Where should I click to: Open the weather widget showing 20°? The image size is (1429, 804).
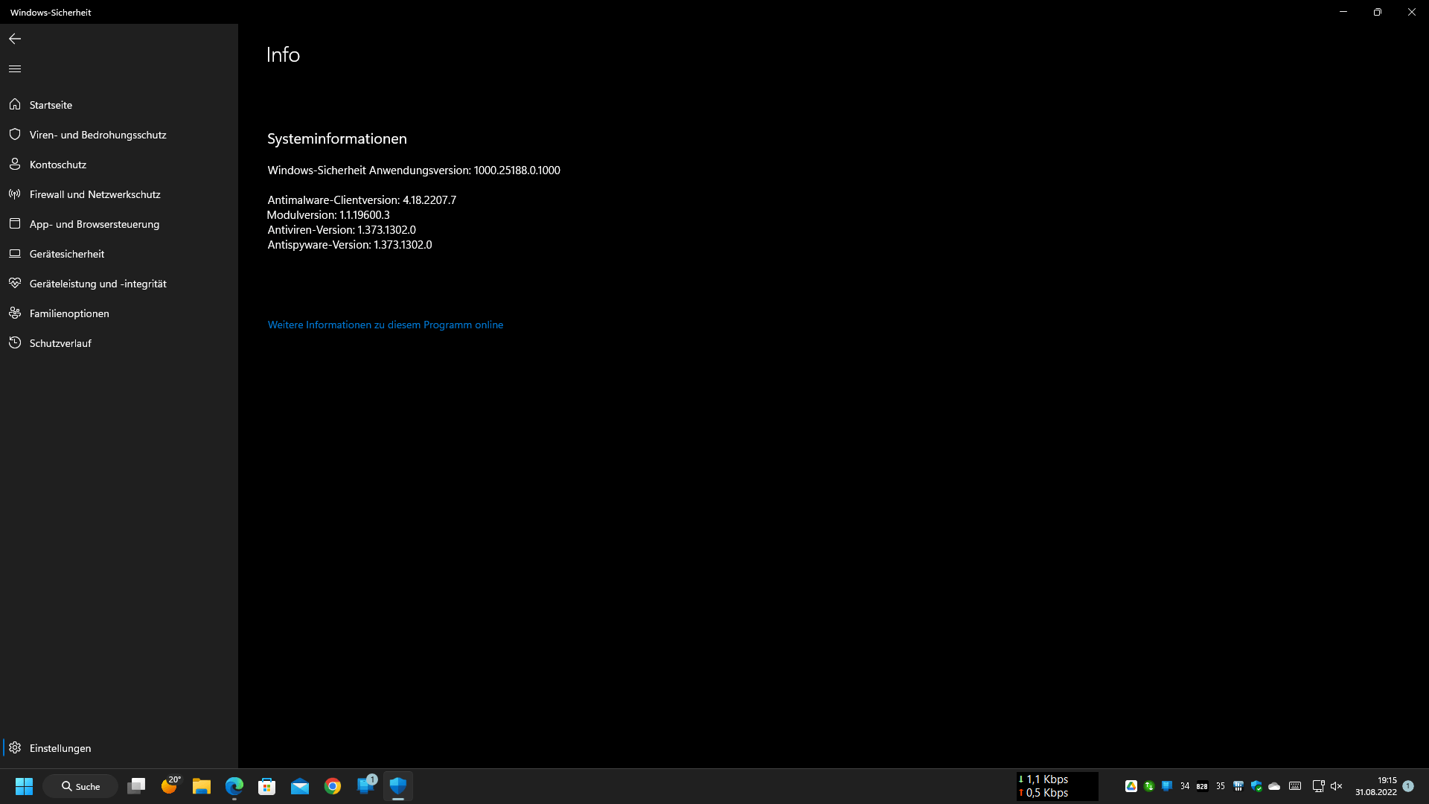170,785
